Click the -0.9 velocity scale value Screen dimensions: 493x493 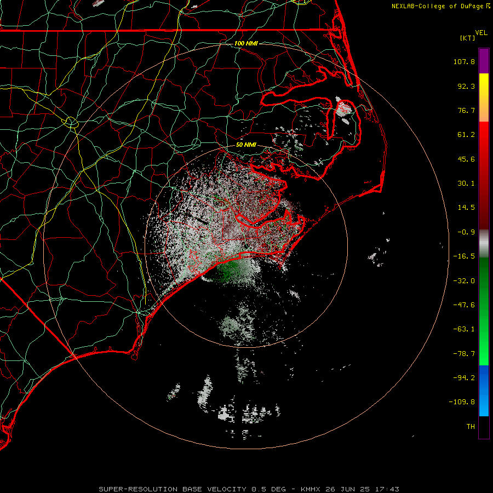466,232
